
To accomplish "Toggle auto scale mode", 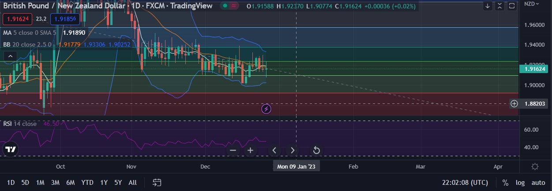I will click(x=538, y=182).
